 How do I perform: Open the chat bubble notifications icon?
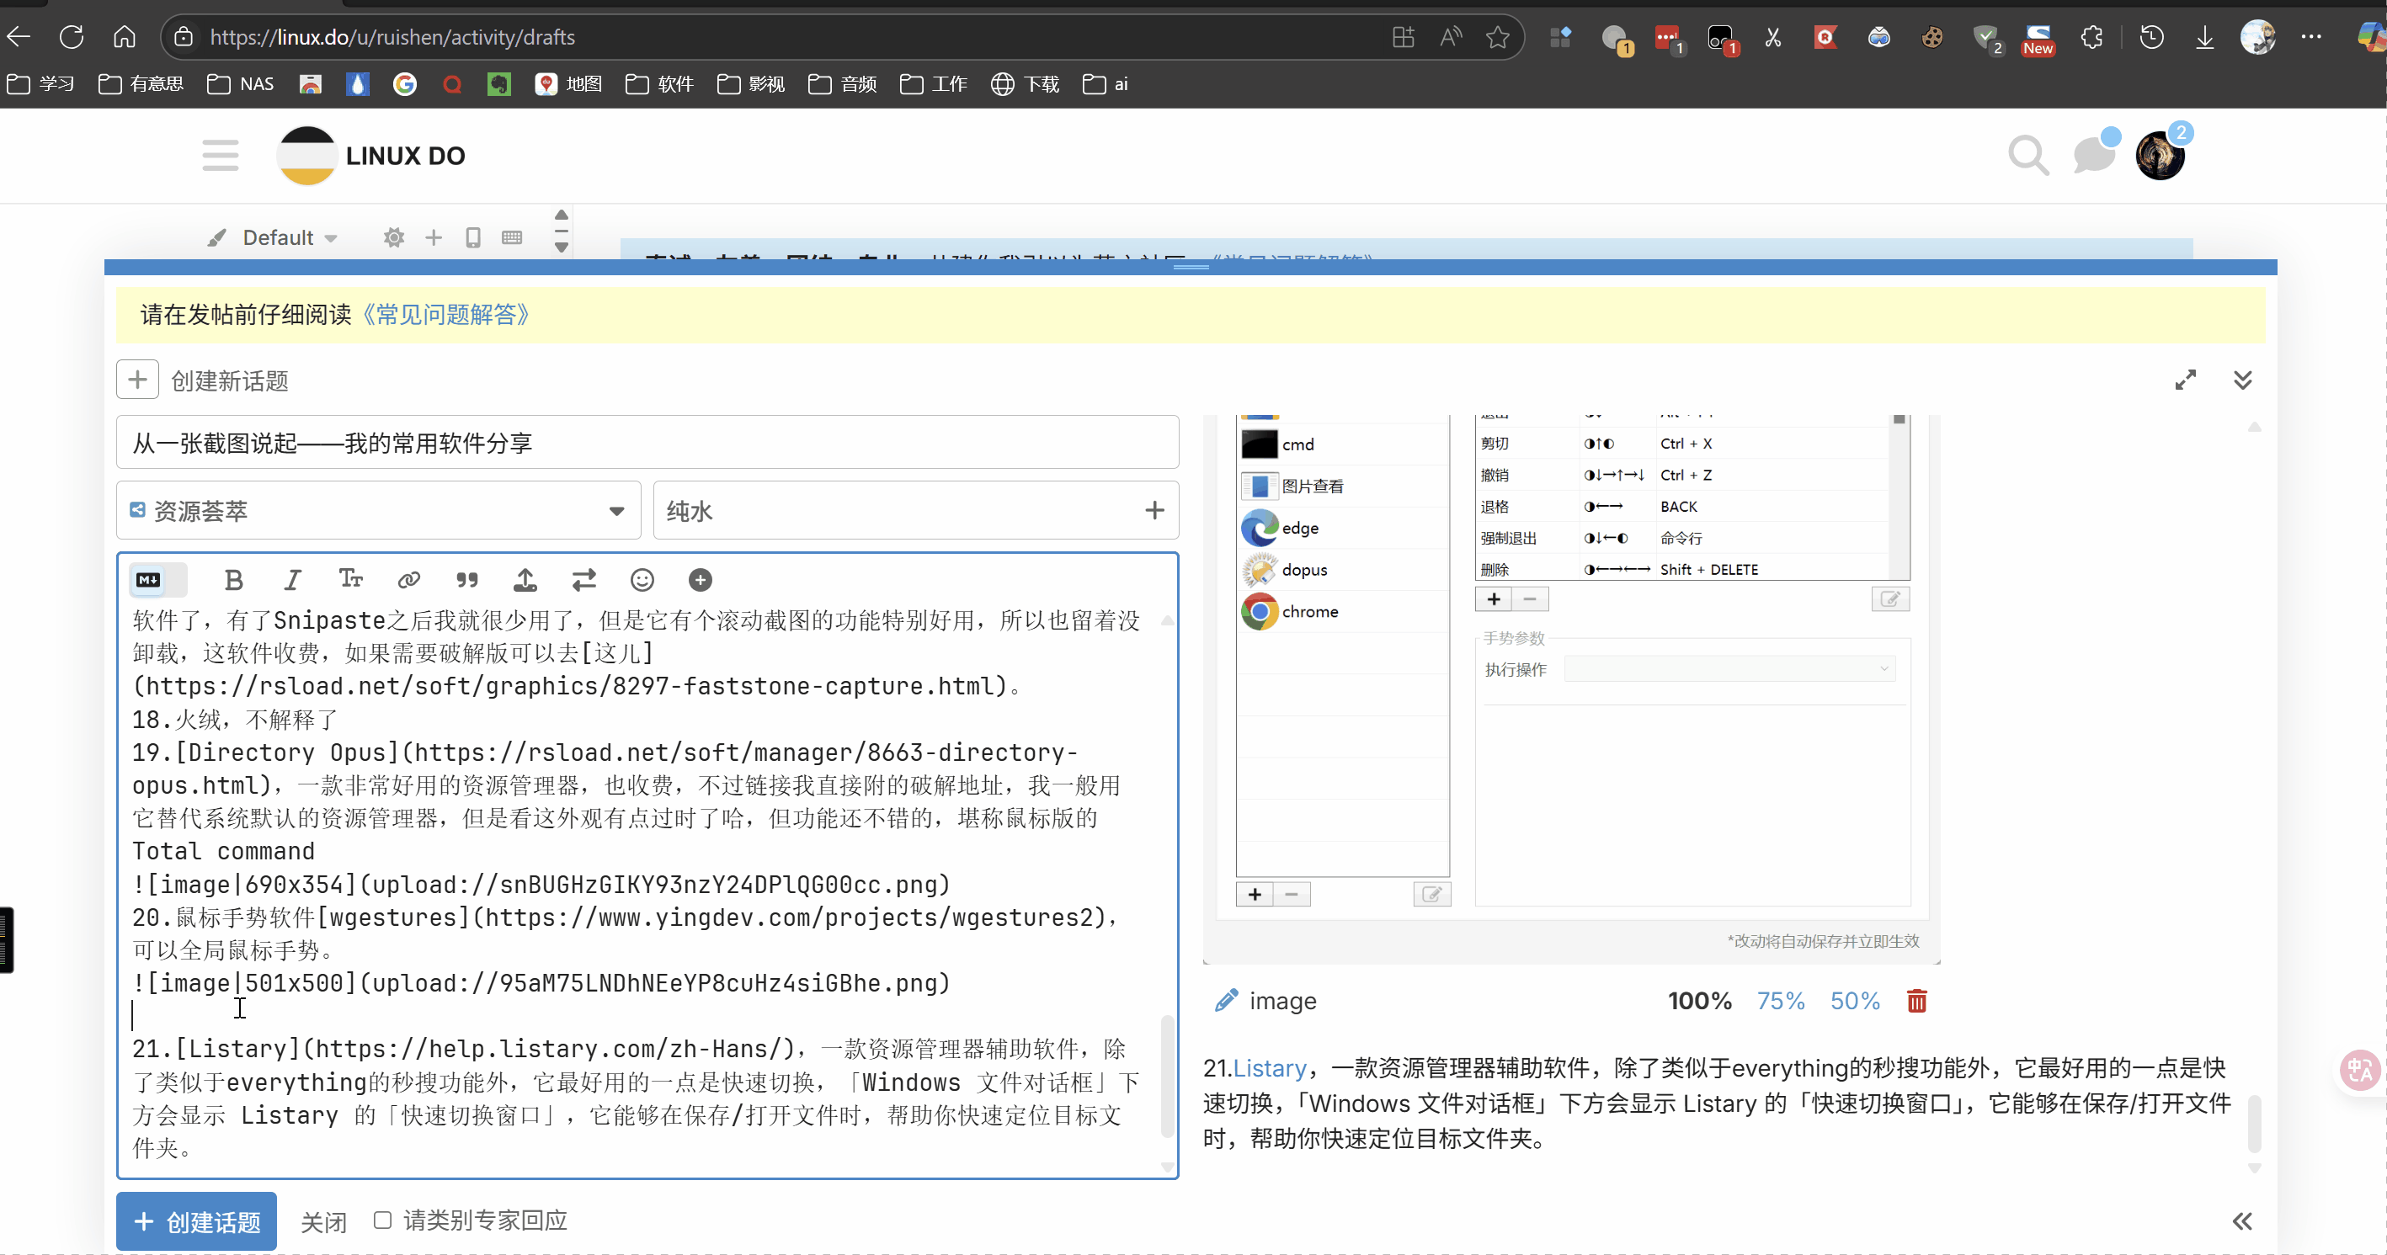[2093, 154]
